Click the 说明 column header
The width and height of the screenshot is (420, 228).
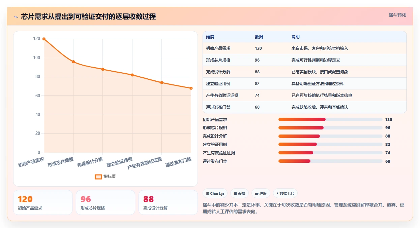(x=295, y=37)
